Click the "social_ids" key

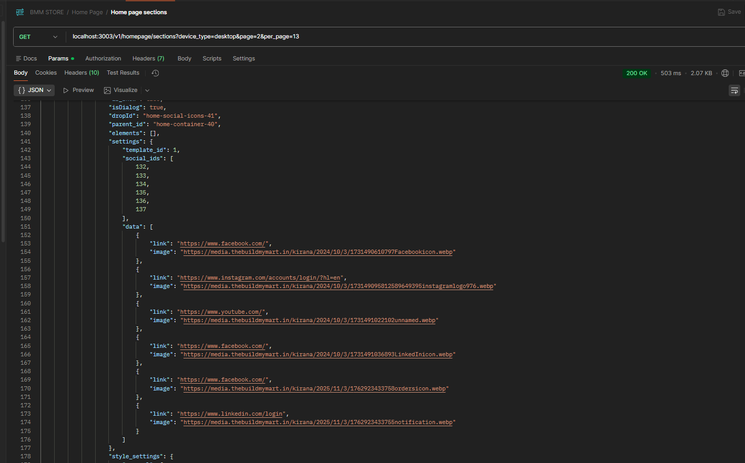pyautogui.click(x=142, y=159)
